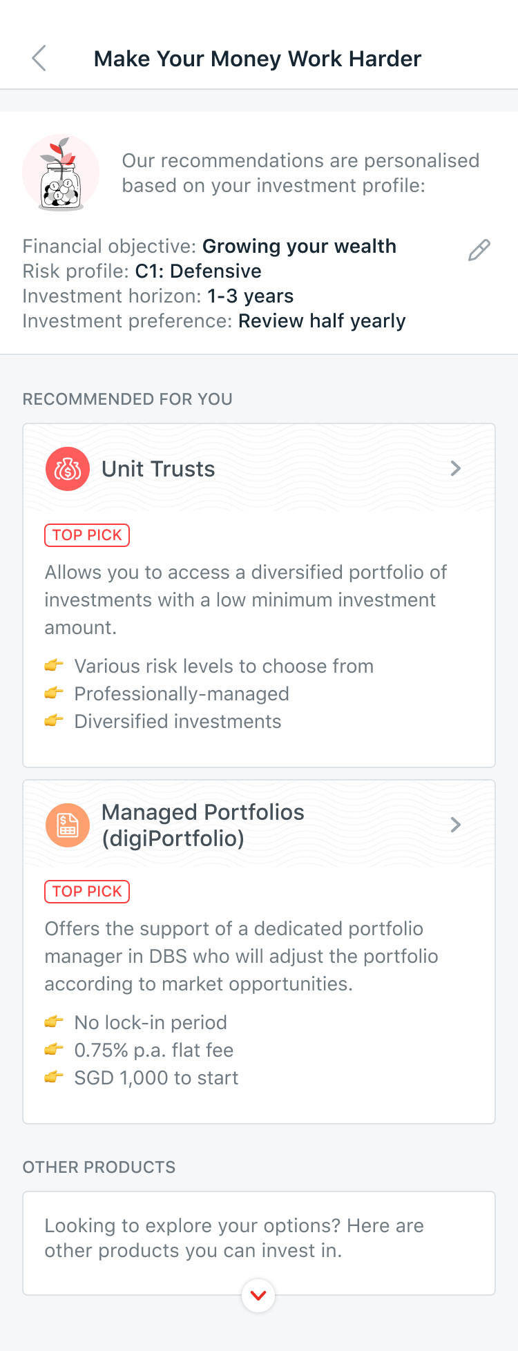Open Unit Trusts via right chevron
518x1351 pixels.
click(456, 468)
